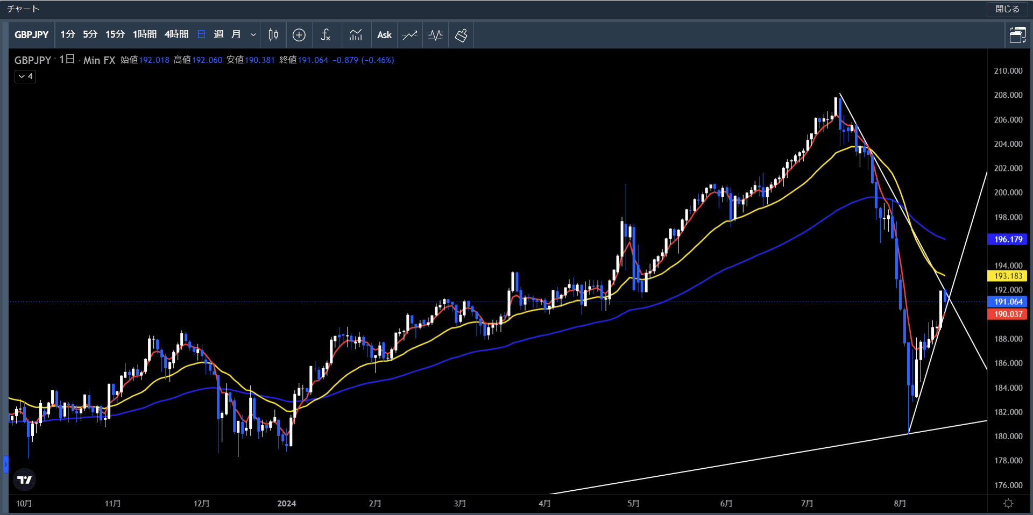Expand the collapsed indicators legend showing 4

coord(25,76)
